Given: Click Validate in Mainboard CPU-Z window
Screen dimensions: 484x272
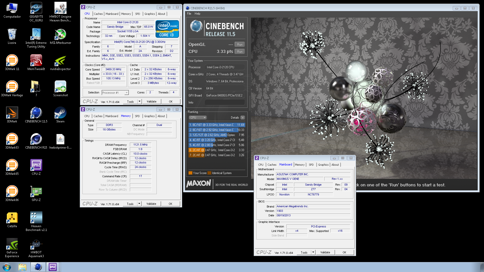Looking at the screenshot, I should pyautogui.click(x=325, y=252).
